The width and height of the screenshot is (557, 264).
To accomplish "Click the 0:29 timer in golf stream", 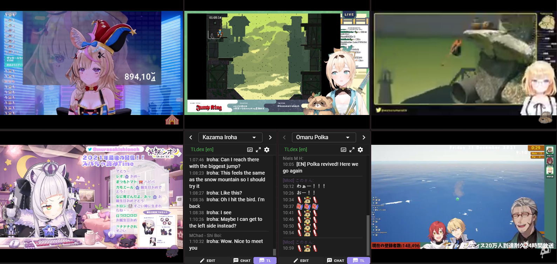I will coord(536,148).
